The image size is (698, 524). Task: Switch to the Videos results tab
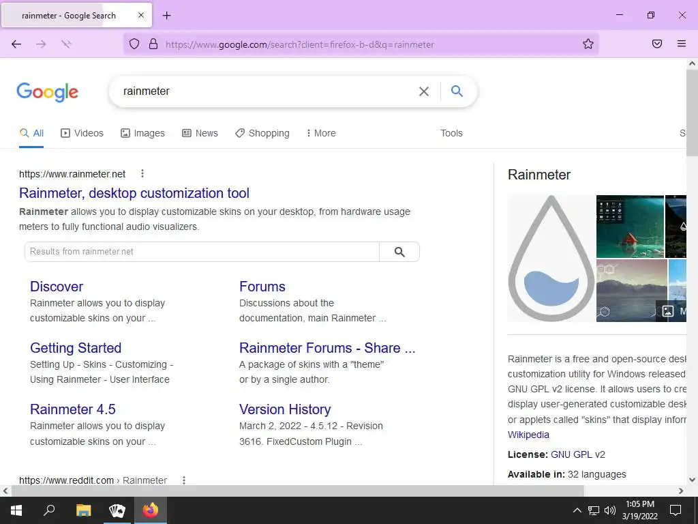[x=82, y=133]
